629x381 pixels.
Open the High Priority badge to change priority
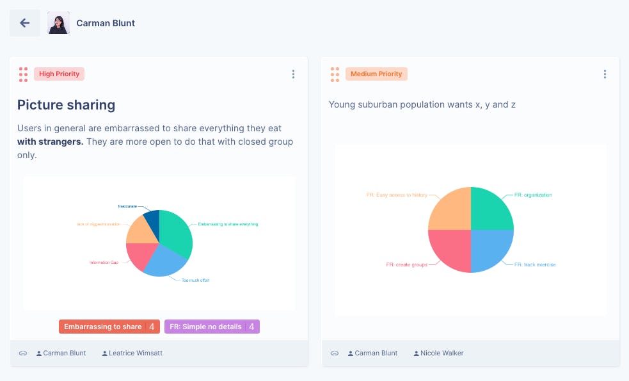pyautogui.click(x=59, y=74)
